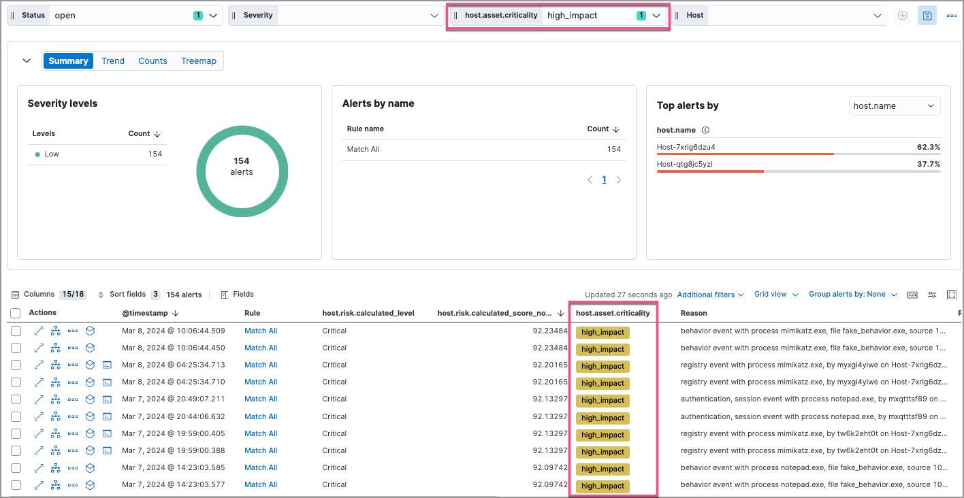Tick the checkbox for the Mar 7 20:49 alert
Viewport: 964px width, 498px height.
[16, 399]
